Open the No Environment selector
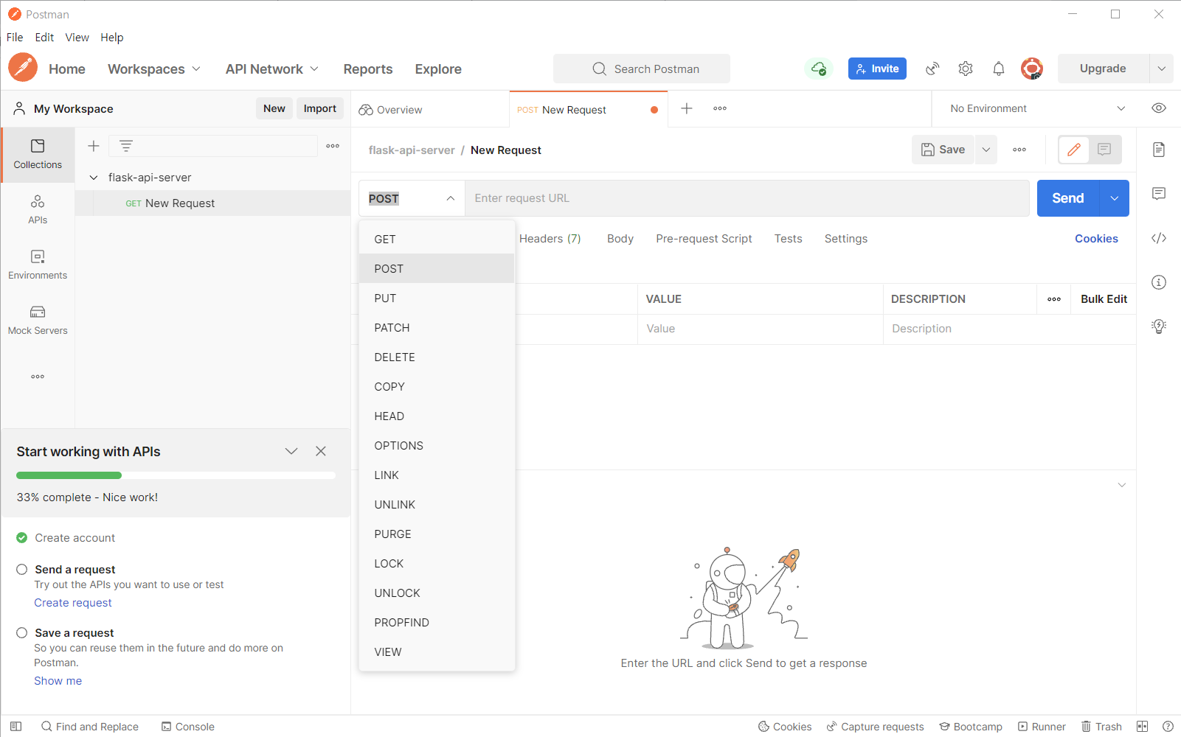The height and width of the screenshot is (737, 1181). (1038, 108)
